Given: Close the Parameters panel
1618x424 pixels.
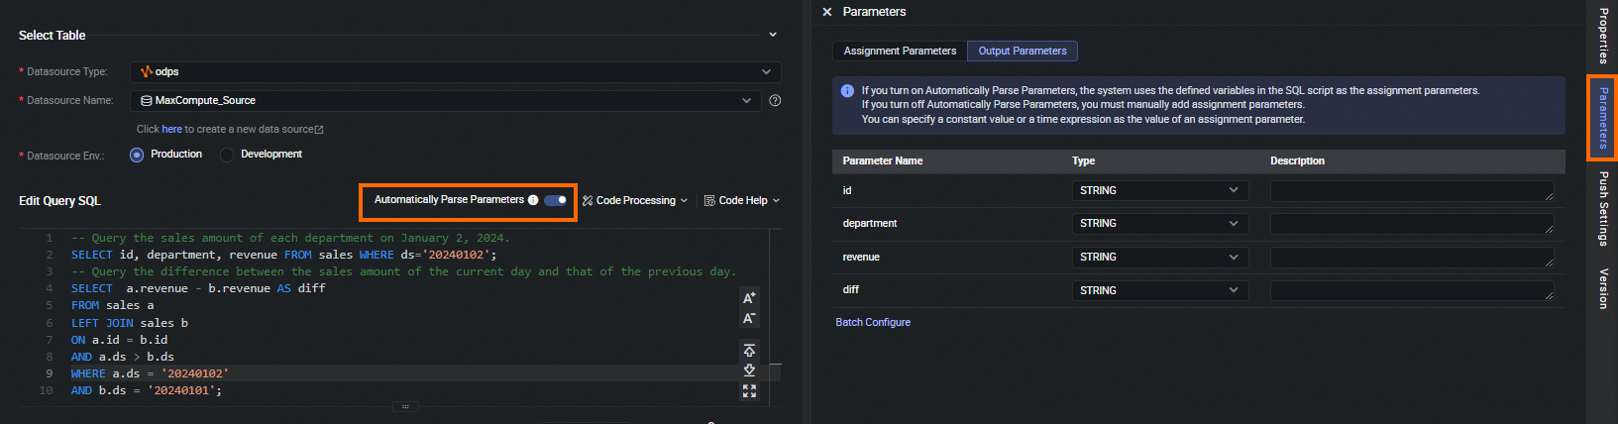Looking at the screenshot, I should (827, 12).
